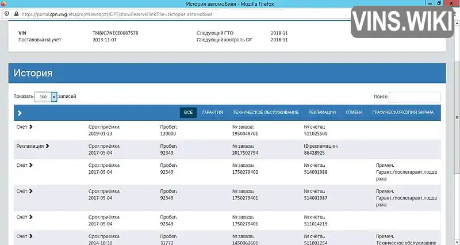Open ГРАФИЧЕСКАЯ КОПИЯ ЭКРАНА
460x245 pixels.
point(403,112)
